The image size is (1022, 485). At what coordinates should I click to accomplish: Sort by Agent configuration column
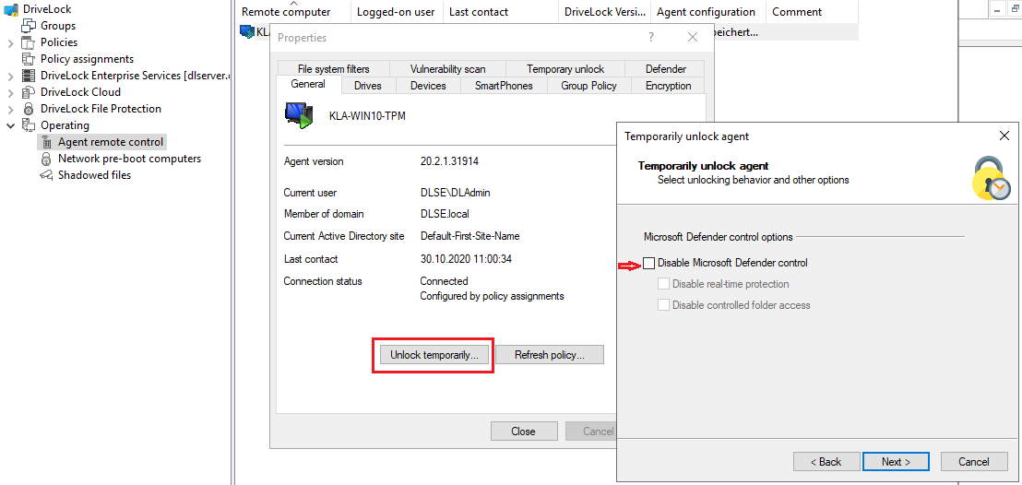(x=708, y=12)
